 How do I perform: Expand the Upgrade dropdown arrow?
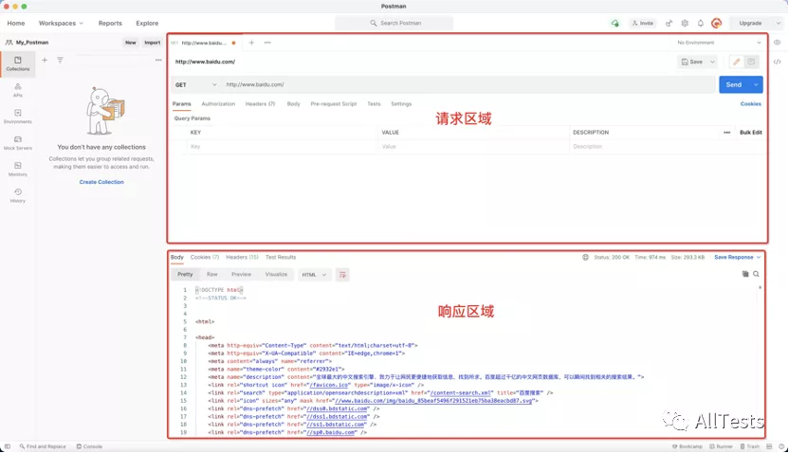pyautogui.click(x=778, y=23)
